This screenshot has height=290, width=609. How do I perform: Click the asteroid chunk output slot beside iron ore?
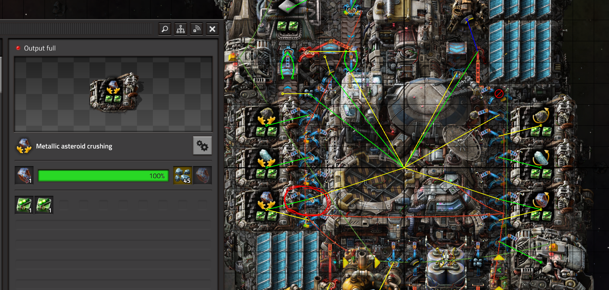[202, 175]
